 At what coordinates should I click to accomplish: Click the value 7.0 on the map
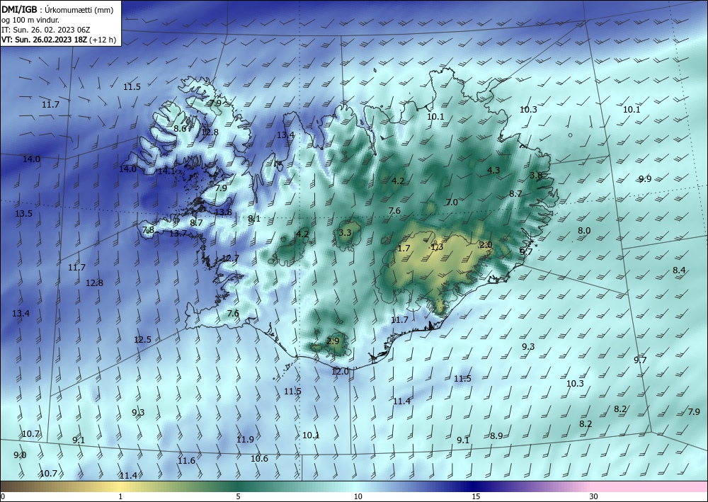[452, 202]
